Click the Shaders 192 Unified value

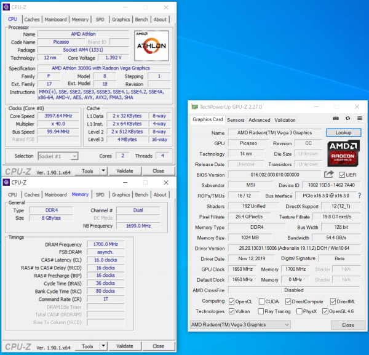(253, 206)
